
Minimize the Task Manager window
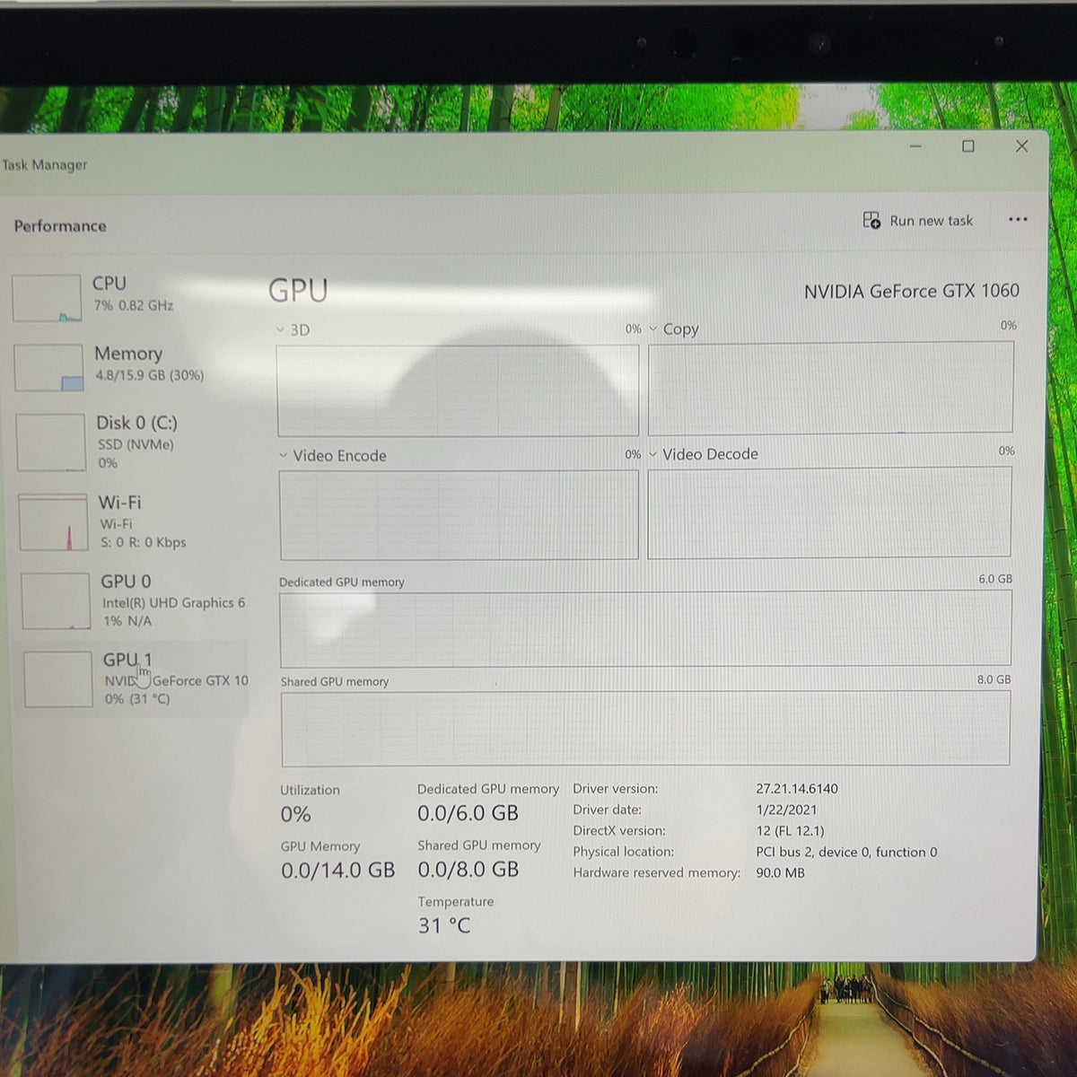click(915, 146)
